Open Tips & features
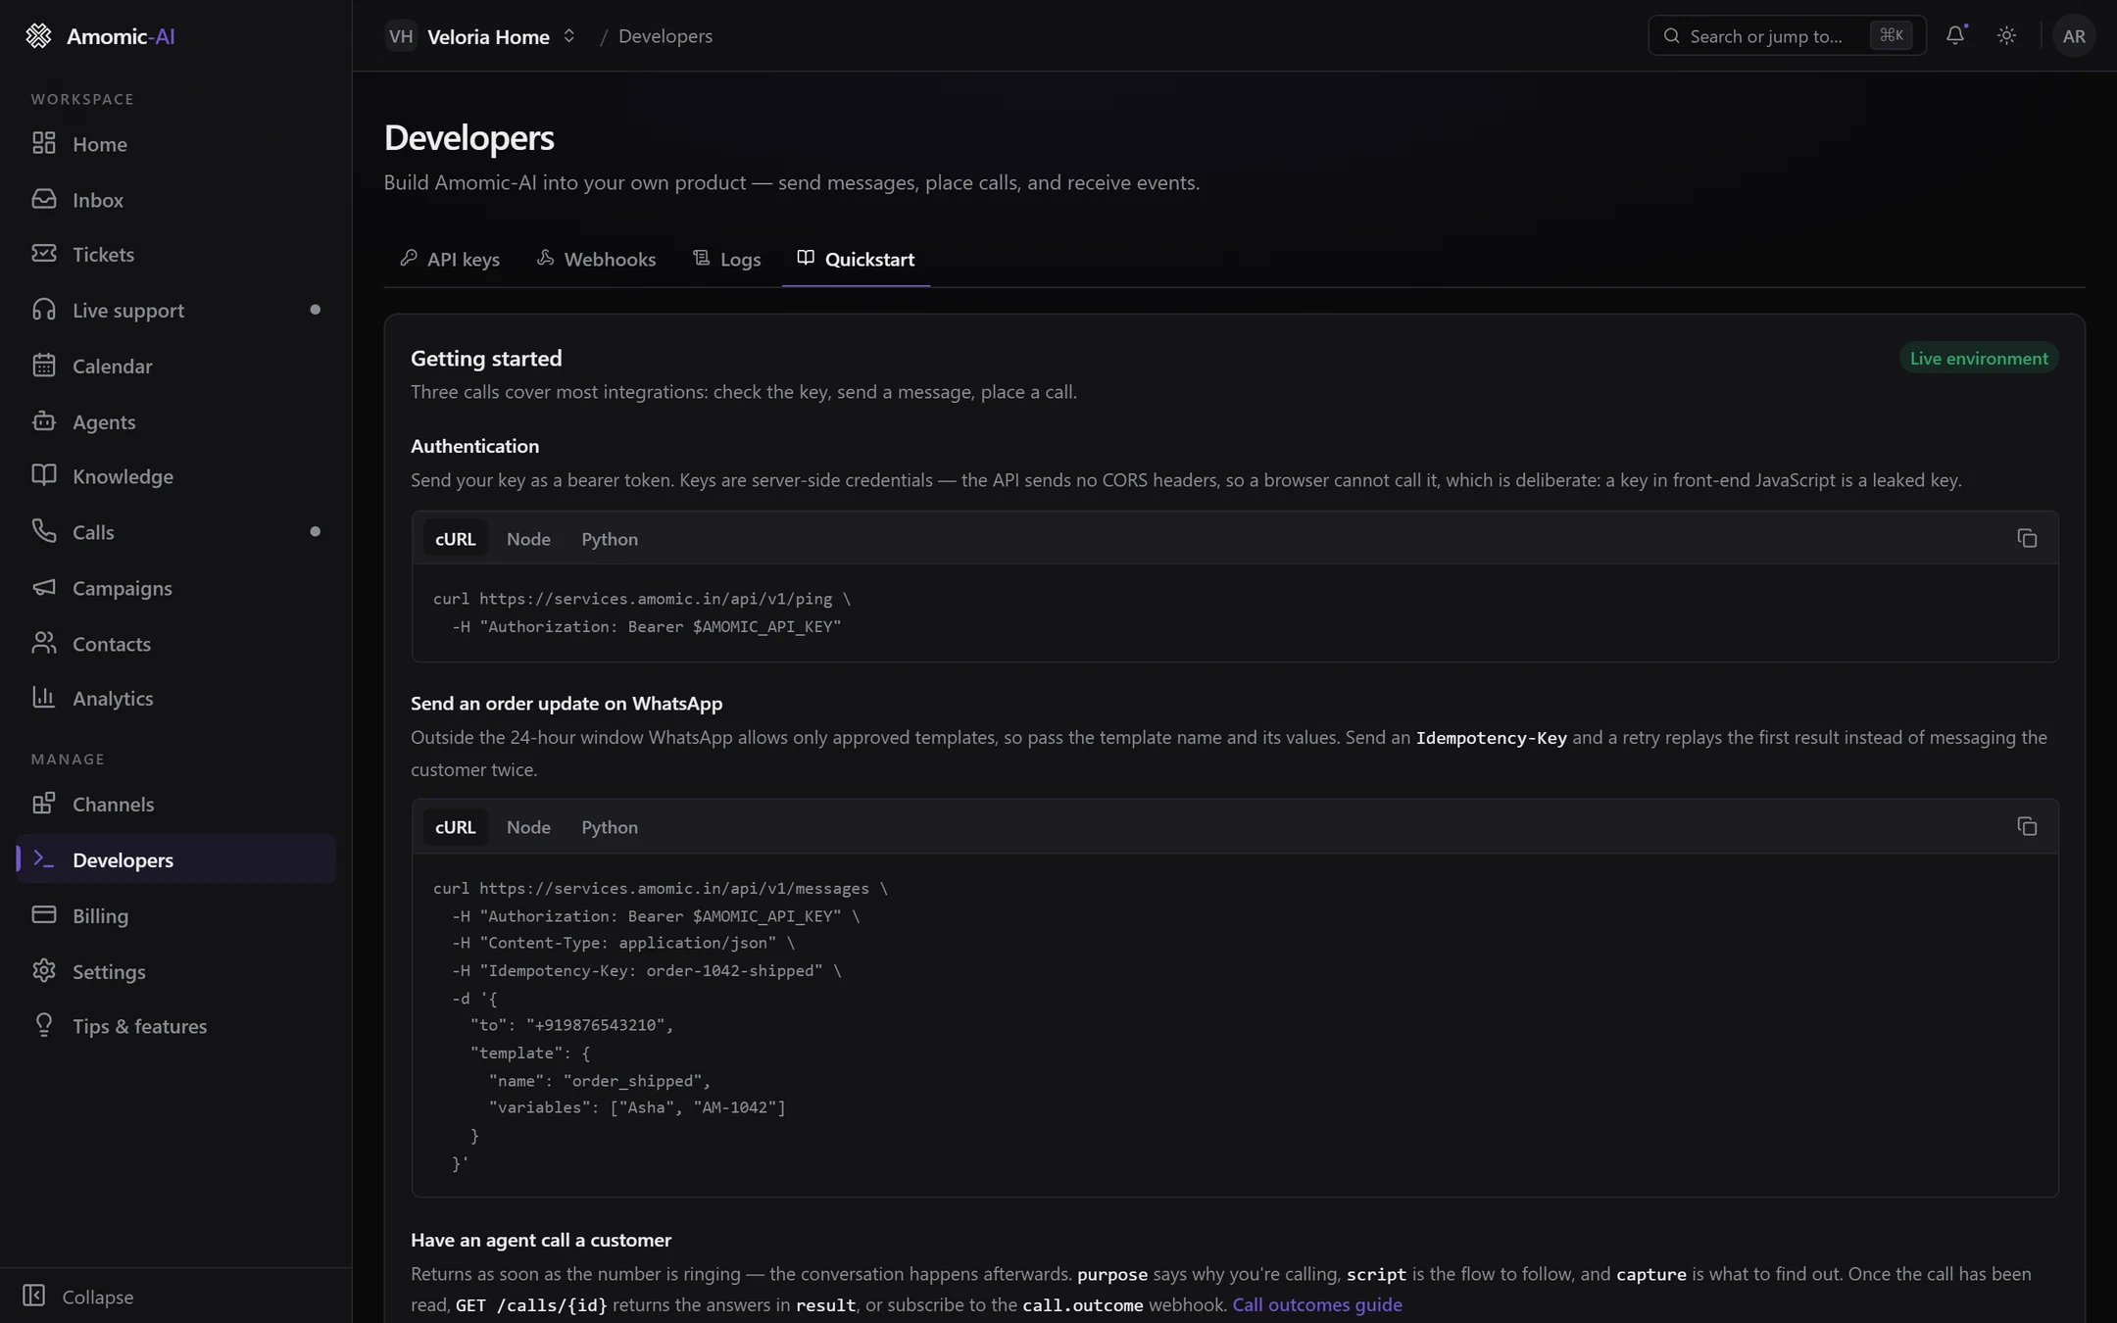The width and height of the screenshot is (2117, 1323). coord(176,1027)
